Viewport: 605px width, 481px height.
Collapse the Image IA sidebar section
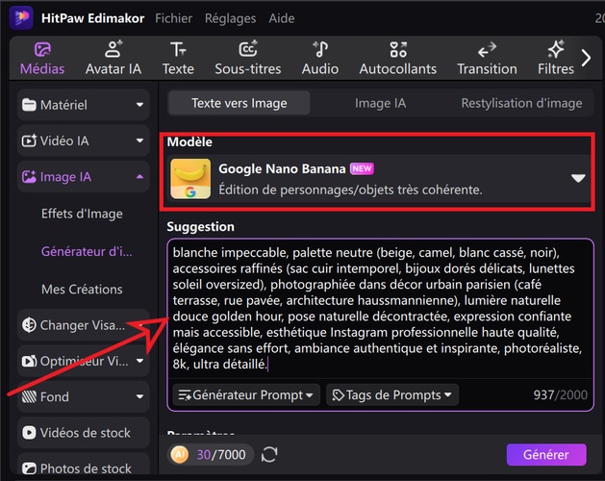click(84, 177)
